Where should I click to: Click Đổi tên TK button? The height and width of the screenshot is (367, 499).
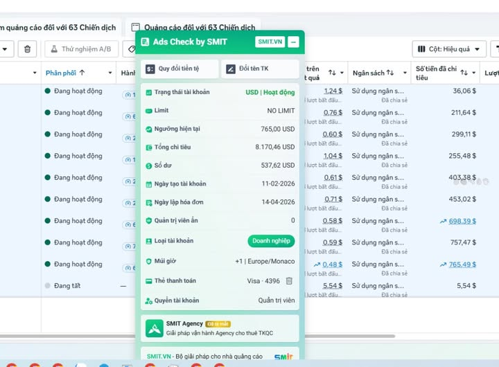(260, 69)
